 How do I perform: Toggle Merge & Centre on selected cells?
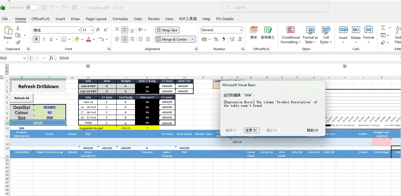tap(173, 39)
